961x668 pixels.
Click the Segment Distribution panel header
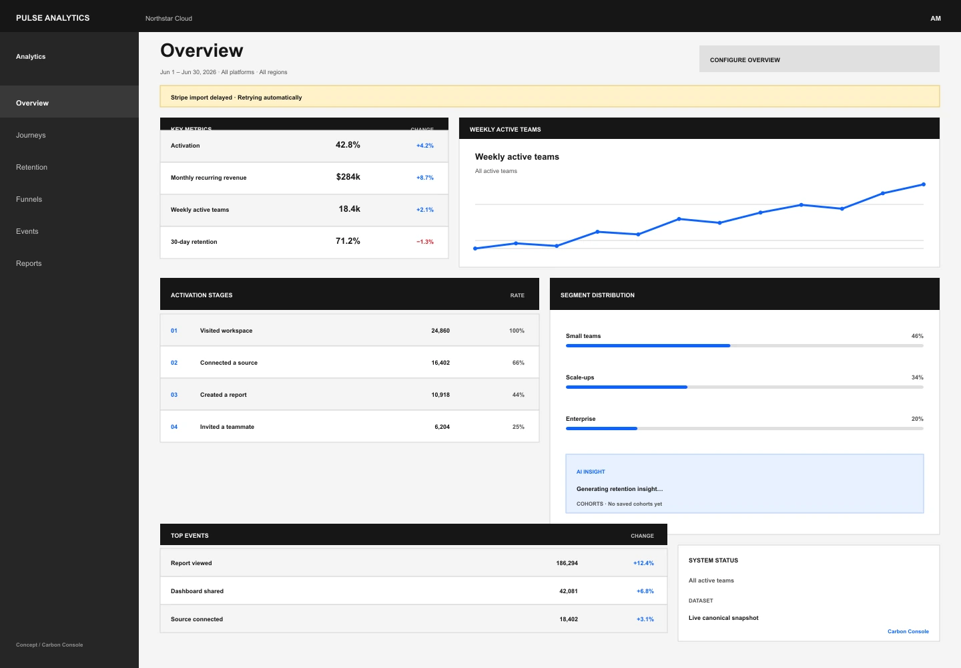coord(745,294)
